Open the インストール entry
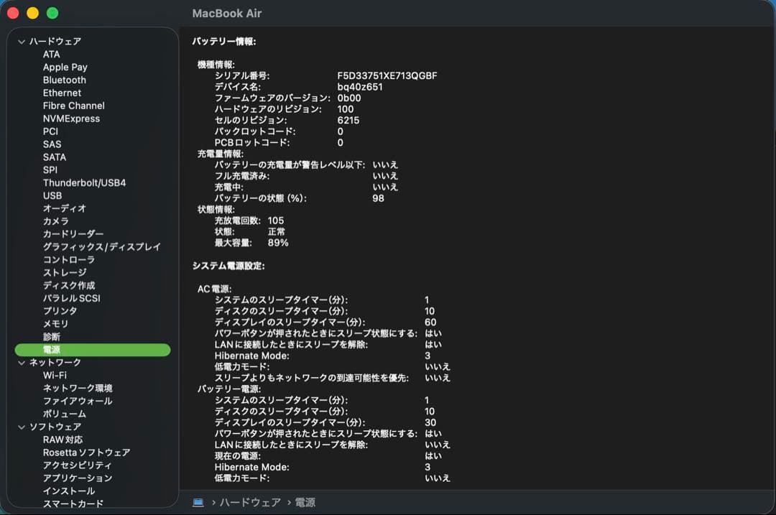Viewport: 776px width, 515px height. (x=69, y=491)
